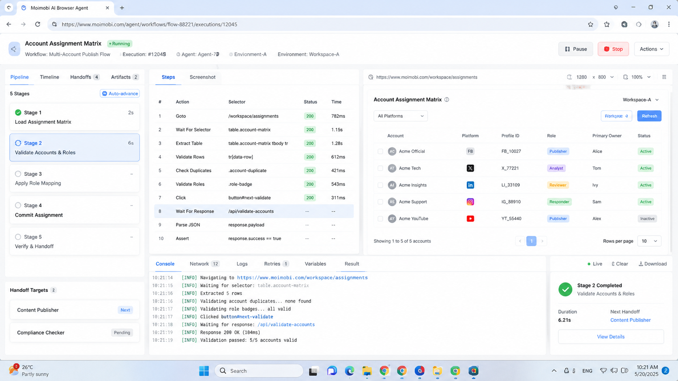
Task: Click the AI avatar of Acme Insights
Action: click(x=392, y=185)
